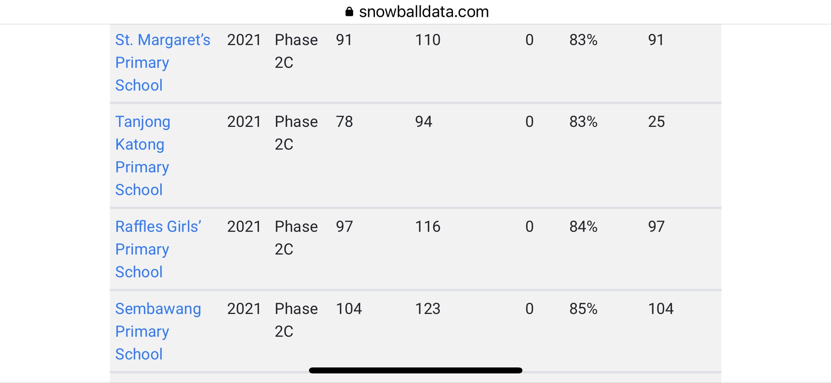
Task: Tap the snowballdata.com address bar text
Action: tap(424, 12)
